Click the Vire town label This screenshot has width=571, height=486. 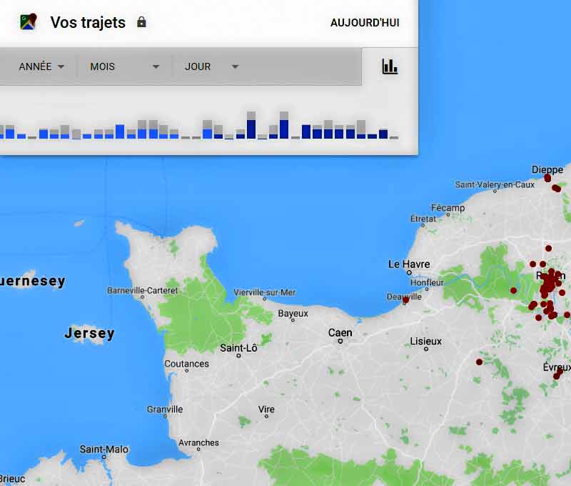(266, 409)
